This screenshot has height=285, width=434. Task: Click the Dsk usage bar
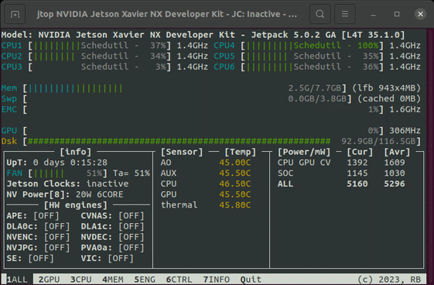pos(222,142)
